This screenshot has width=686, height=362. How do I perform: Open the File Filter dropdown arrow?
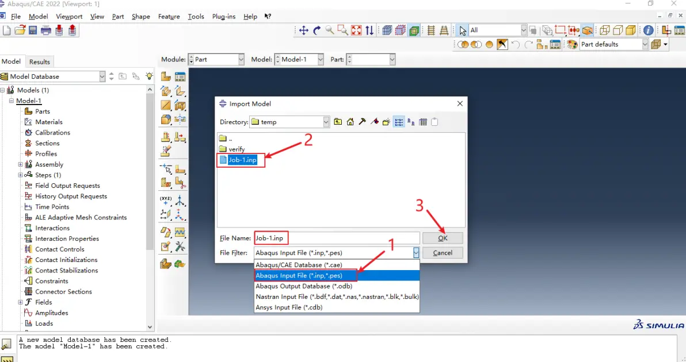click(416, 253)
